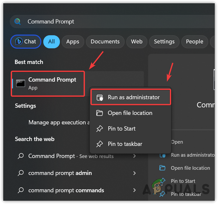Click the Command Prompt search field

tap(113, 22)
